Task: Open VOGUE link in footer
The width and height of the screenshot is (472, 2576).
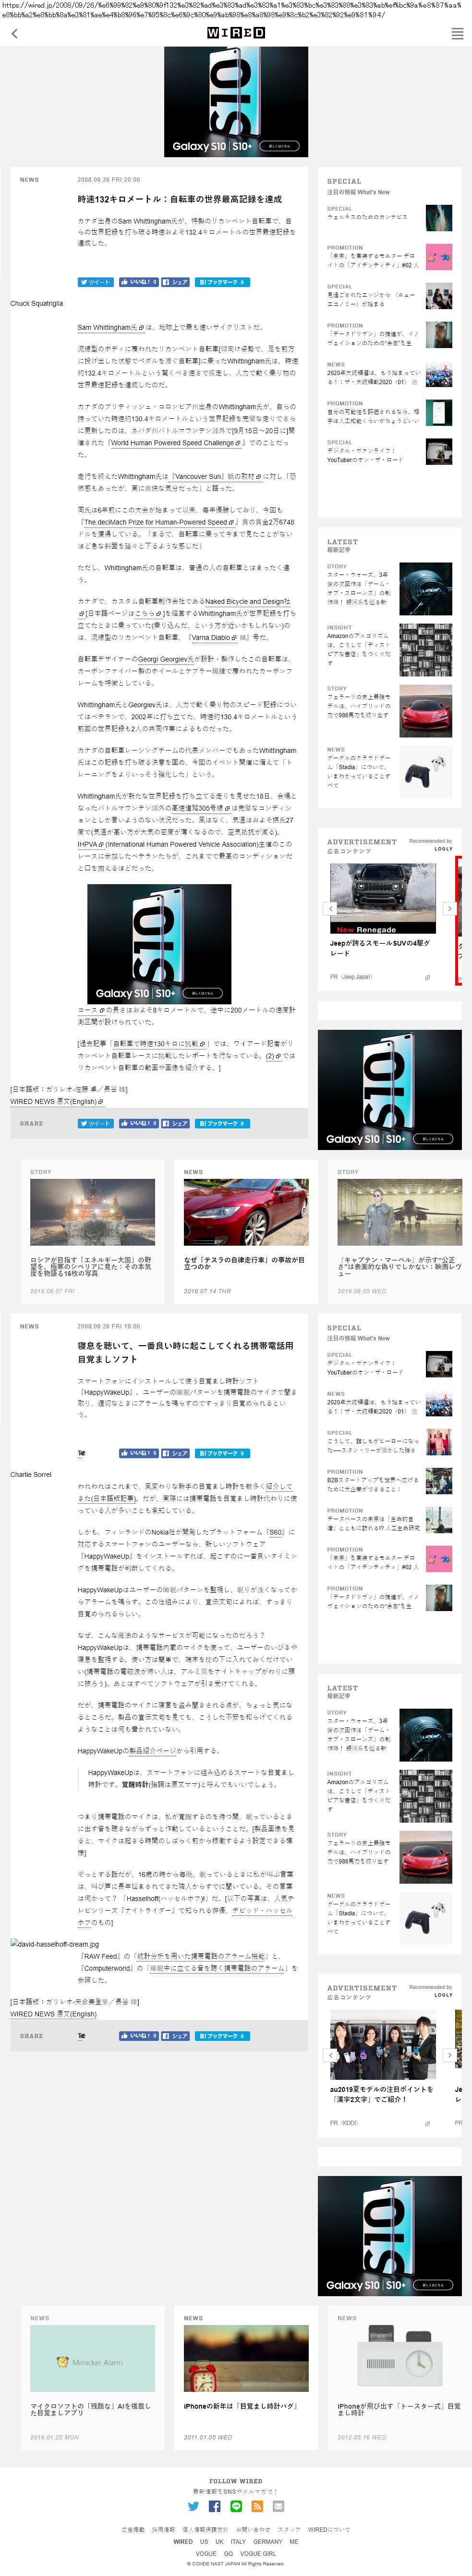Action: pyautogui.click(x=206, y=2553)
